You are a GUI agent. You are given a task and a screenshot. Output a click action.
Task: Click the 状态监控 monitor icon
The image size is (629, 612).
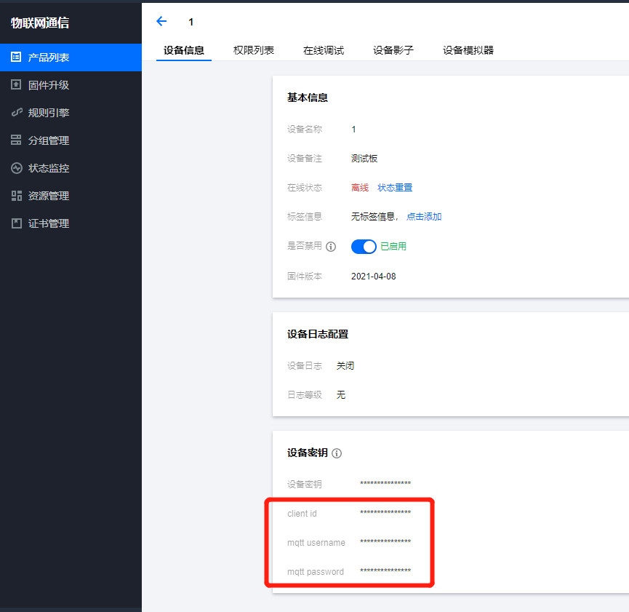(16, 168)
